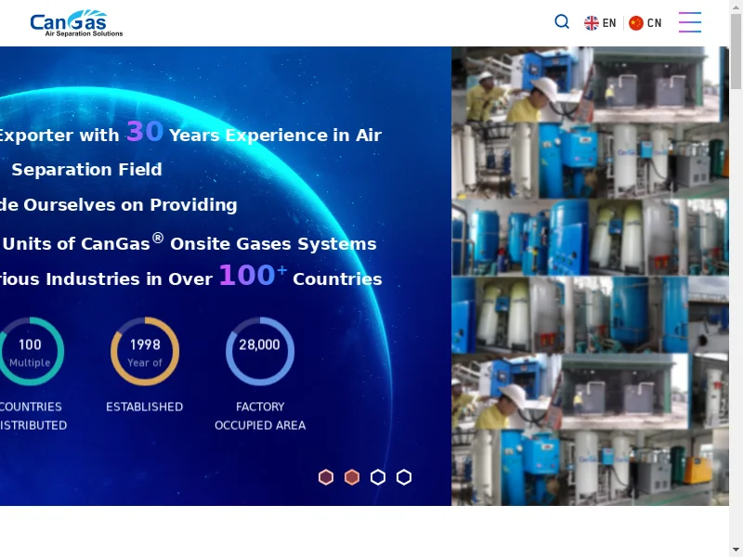This screenshot has height=557, width=743.
Task: Click the large 30 years number
Action: click(x=145, y=131)
